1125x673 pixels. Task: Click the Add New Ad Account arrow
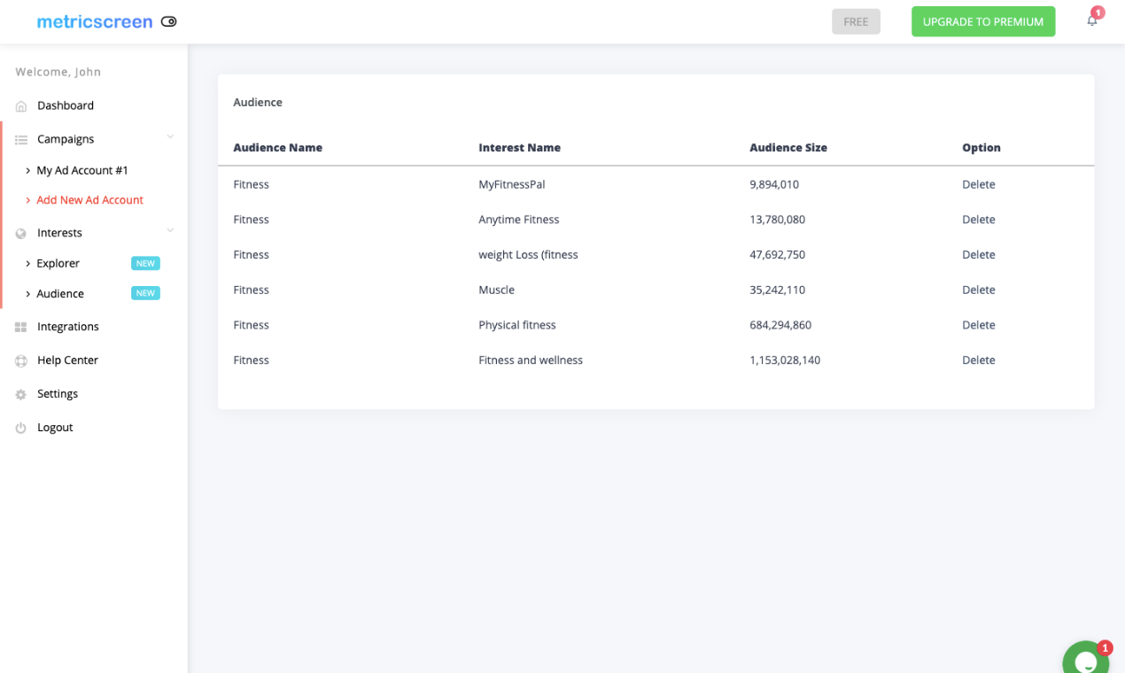pyautogui.click(x=28, y=201)
